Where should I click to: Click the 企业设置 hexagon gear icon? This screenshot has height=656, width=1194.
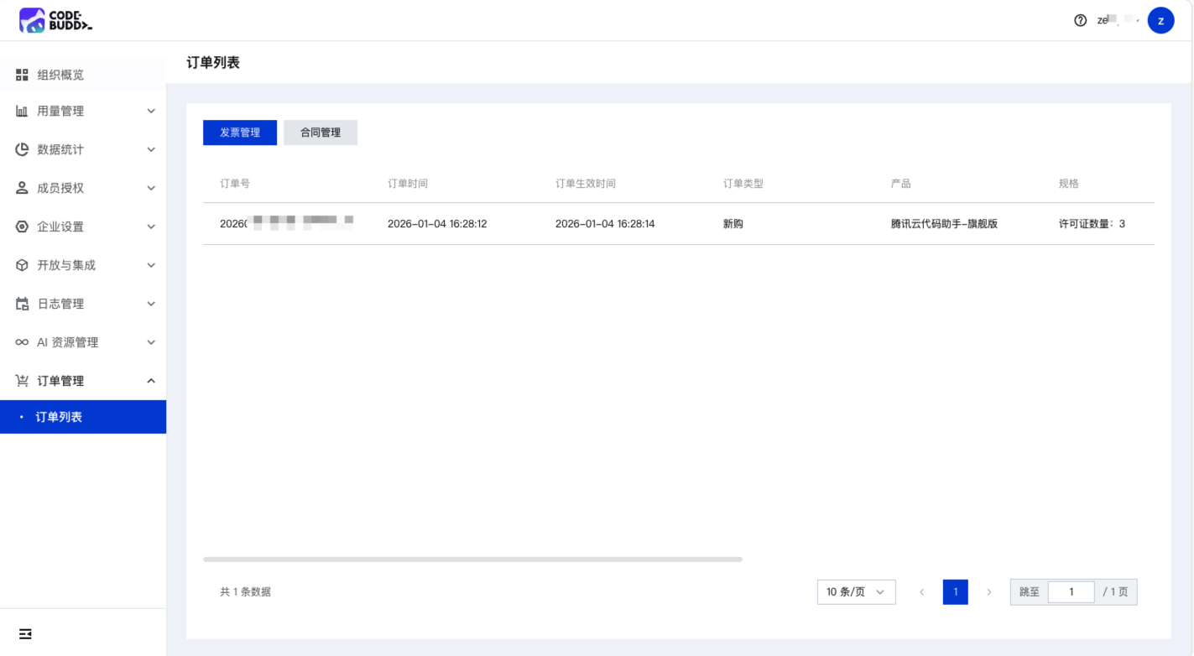click(22, 226)
